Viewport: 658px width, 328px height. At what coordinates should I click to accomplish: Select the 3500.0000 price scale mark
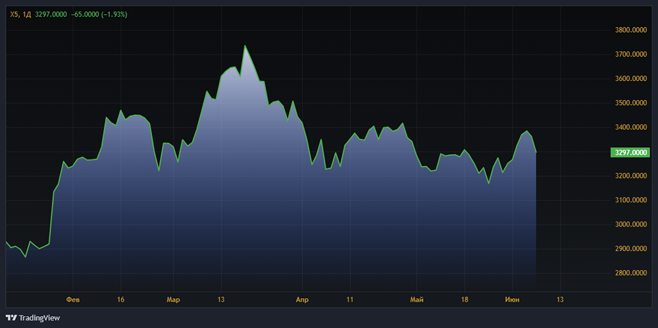[x=630, y=103]
